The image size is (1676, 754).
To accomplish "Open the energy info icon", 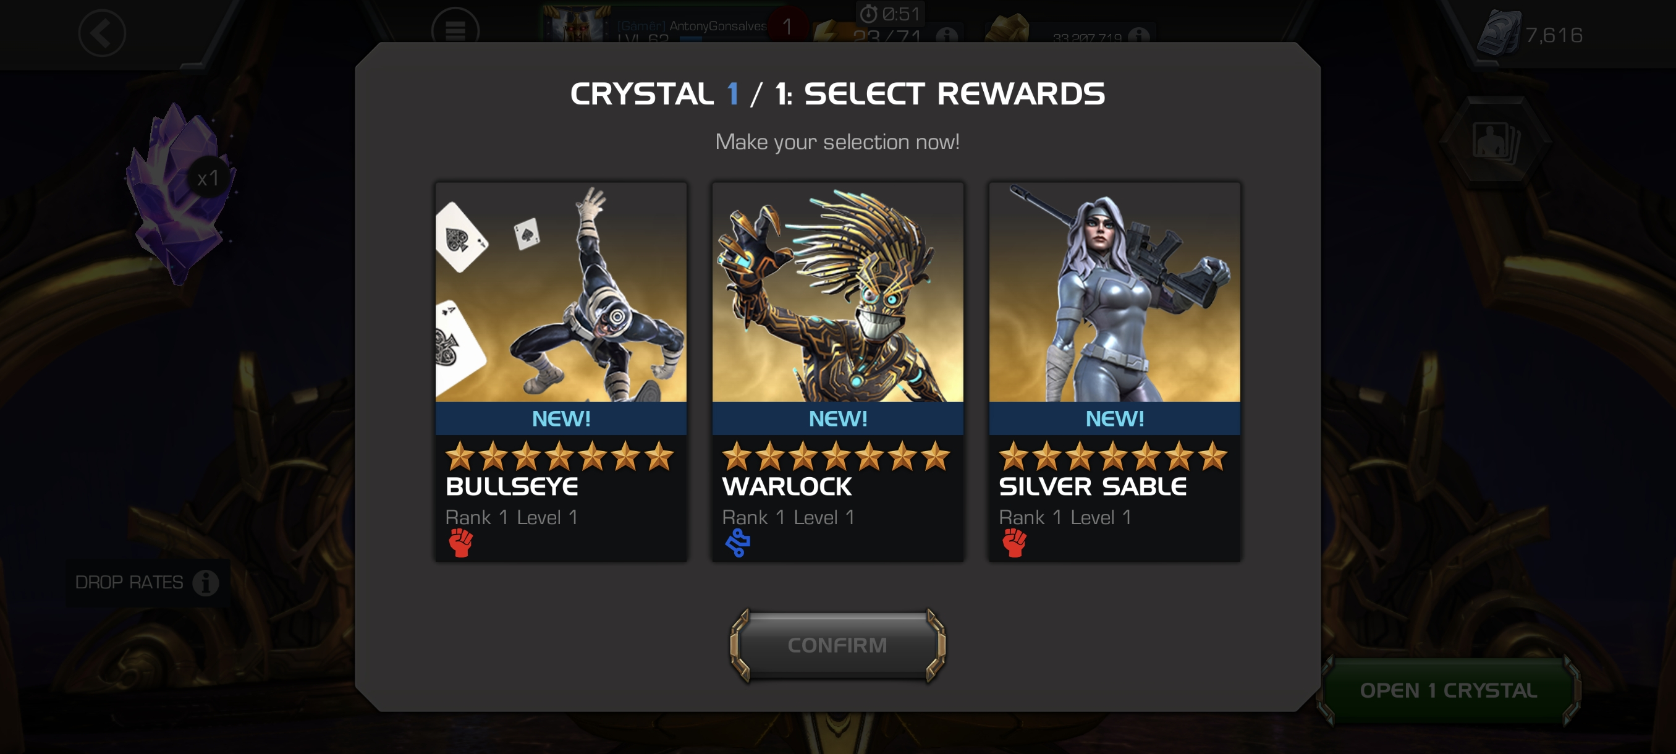I will pyautogui.click(x=947, y=36).
